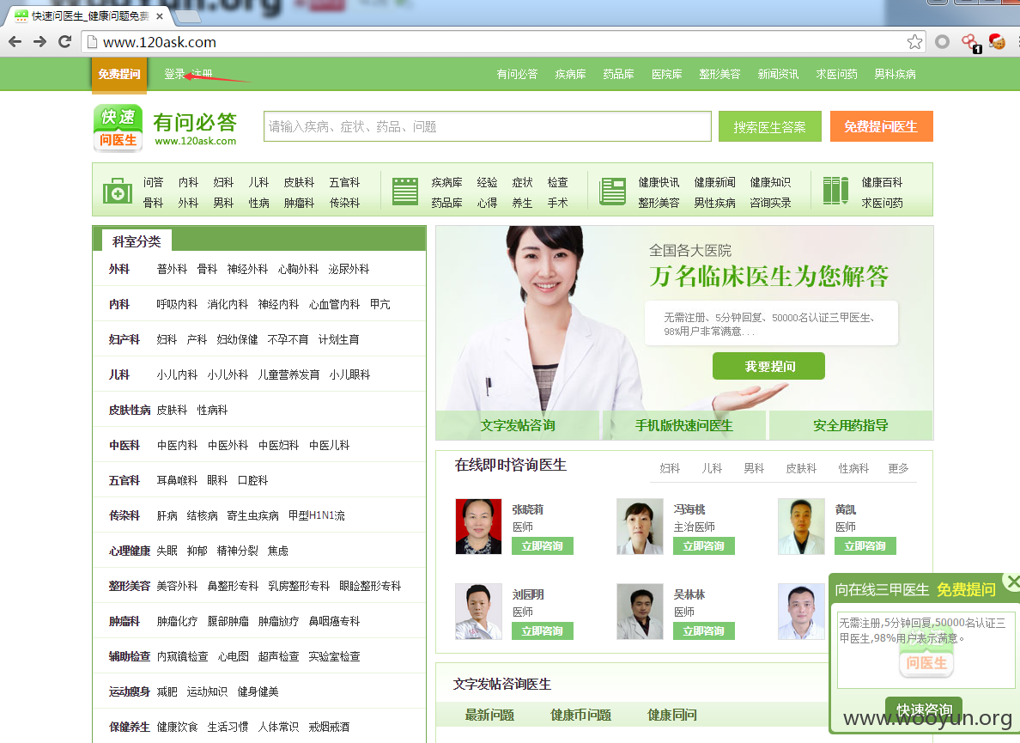Open 整形美容 in the top navigation

pyautogui.click(x=719, y=74)
